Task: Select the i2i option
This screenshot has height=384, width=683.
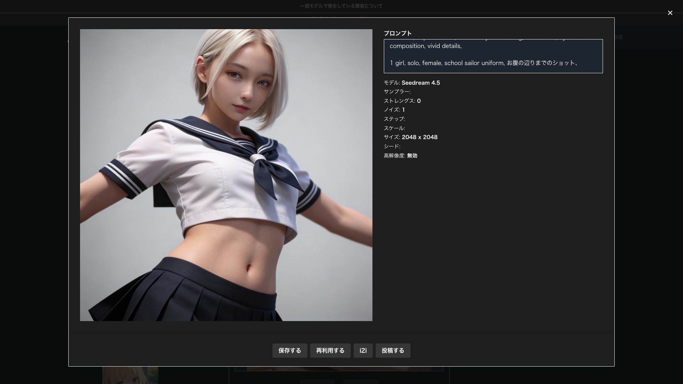Action: [x=363, y=351]
